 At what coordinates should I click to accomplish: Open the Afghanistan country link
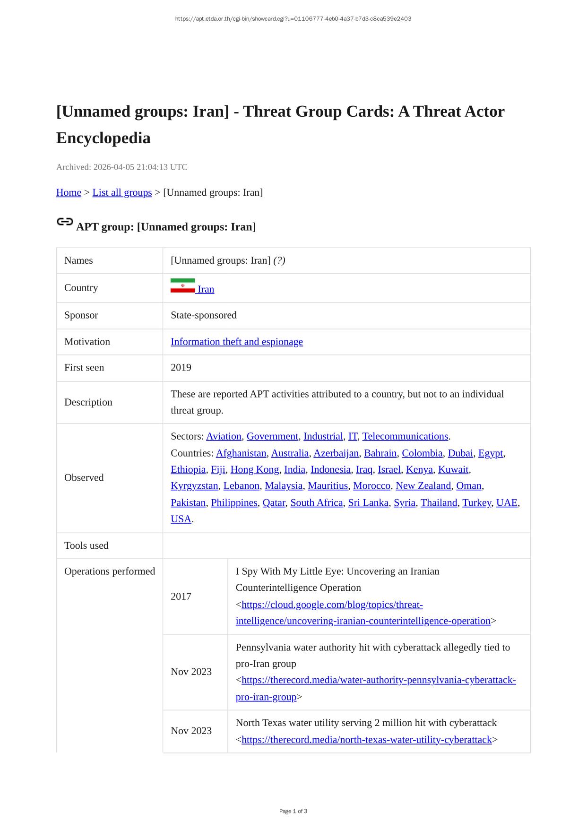[x=241, y=453]
